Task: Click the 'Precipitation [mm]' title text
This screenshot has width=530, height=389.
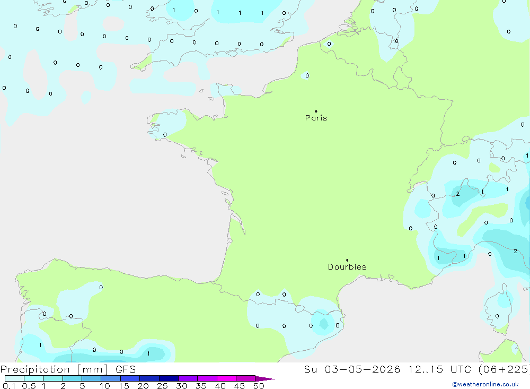Action: [54, 369]
